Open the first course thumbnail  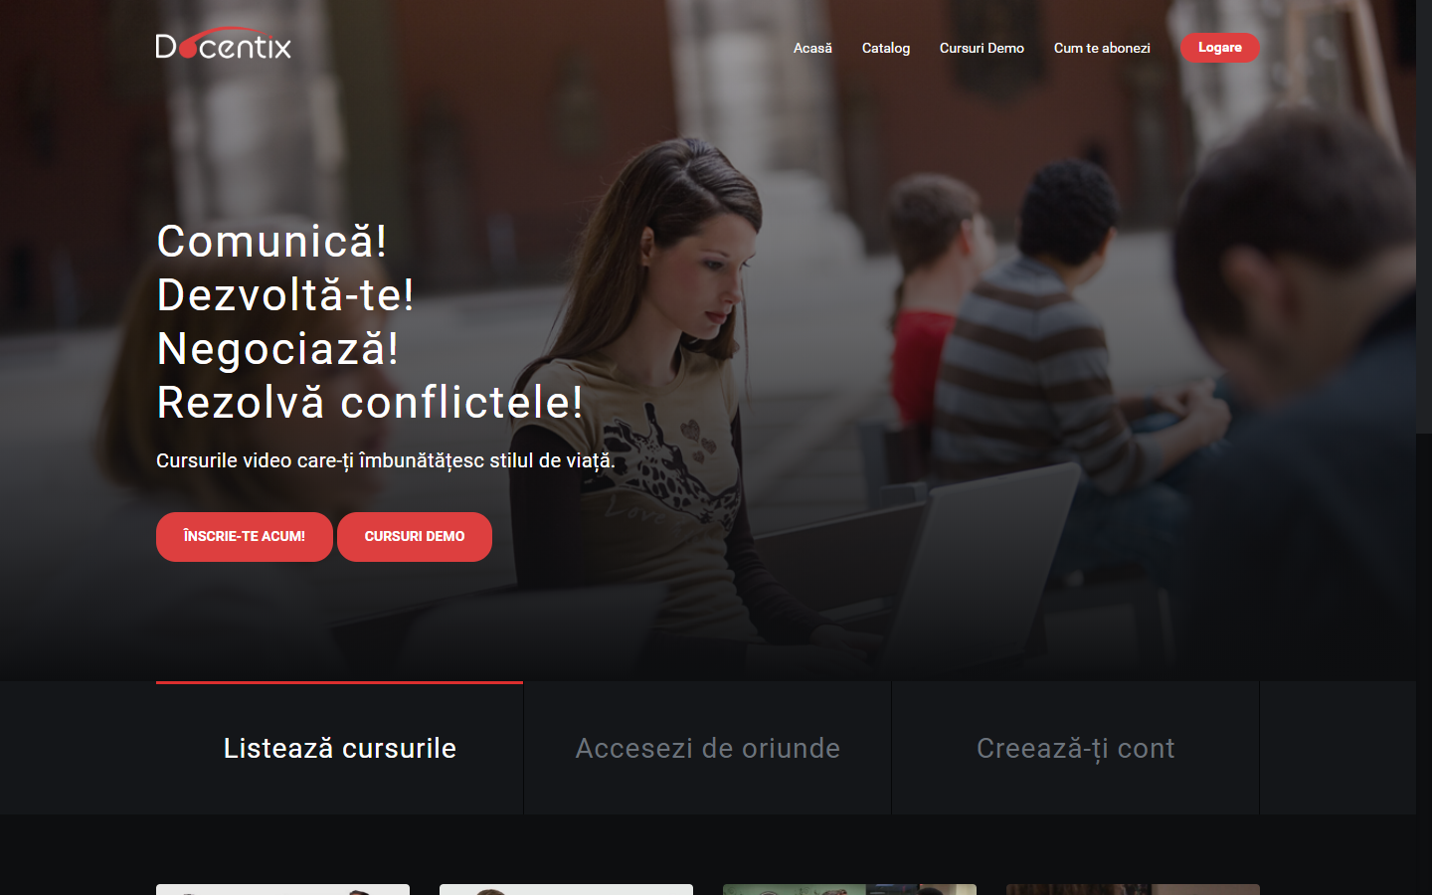[x=282, y=889]
